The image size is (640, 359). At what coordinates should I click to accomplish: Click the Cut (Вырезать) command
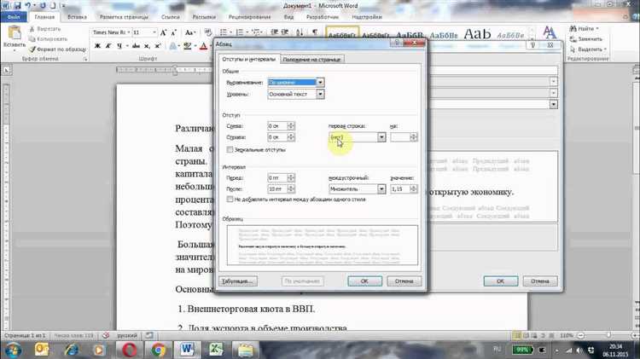[x=45, y=29]
